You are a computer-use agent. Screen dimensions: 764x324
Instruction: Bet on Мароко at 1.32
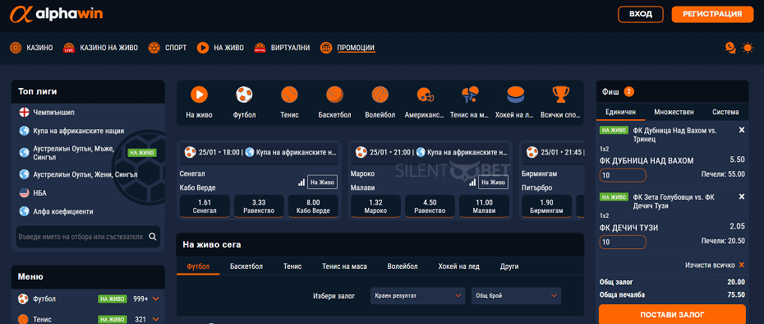click(375, 206)
